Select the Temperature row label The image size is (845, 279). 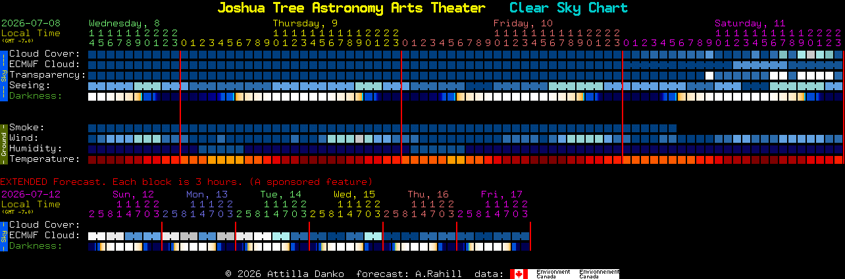(x=45, y=159)
